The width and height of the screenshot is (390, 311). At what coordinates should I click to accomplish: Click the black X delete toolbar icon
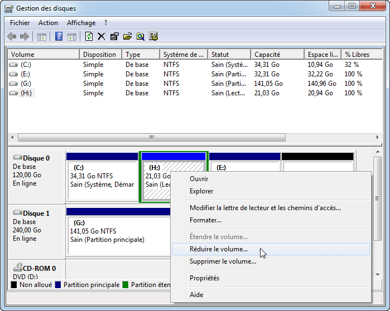point(101,37)
